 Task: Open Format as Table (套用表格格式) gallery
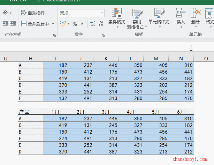137,18
